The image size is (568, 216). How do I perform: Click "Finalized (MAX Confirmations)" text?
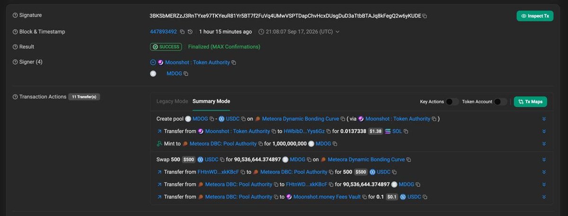click(224, 47)
